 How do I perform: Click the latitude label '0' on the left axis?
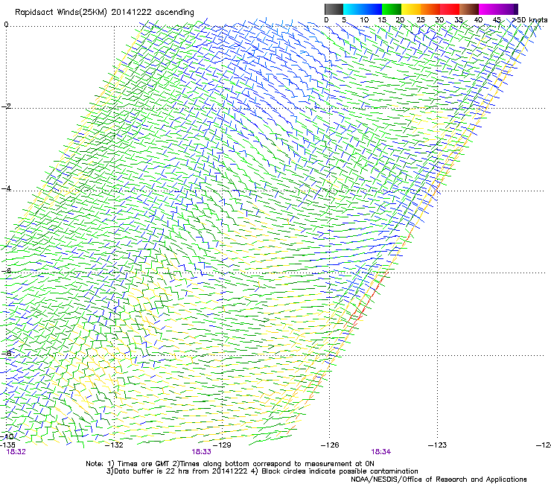(6, 25)
